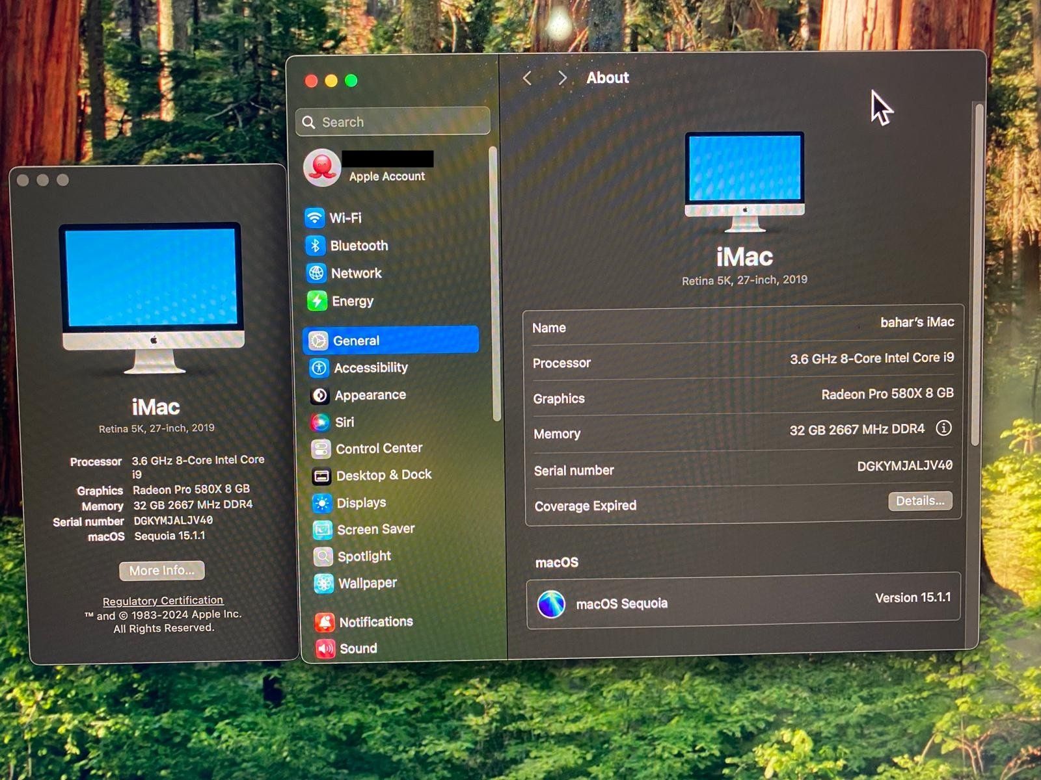Open Displays settings
Screen dimensions: 1041x780
pyautogui.click(x=396, y=503)
